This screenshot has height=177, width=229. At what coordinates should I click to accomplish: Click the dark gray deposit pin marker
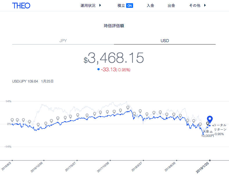(x=207, y=124)
